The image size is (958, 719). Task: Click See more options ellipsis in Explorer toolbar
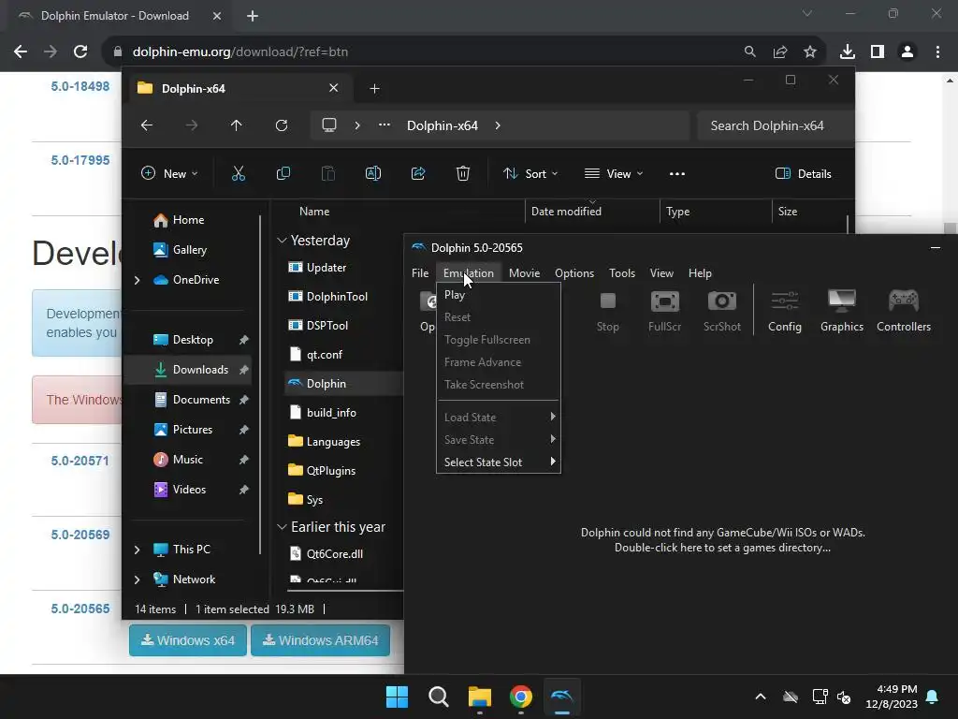(677, 173)
